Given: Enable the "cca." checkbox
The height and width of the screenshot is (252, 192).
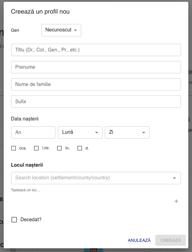Looking at the screenshot, I should tap(14, 148).
